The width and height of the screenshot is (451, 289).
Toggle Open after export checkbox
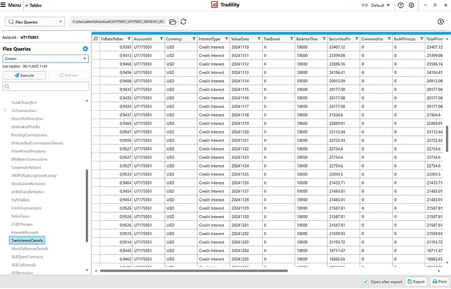click(x=365, y=281)
